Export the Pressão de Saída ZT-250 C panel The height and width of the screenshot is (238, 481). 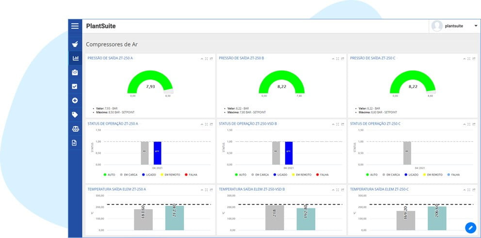pos(474,59)
